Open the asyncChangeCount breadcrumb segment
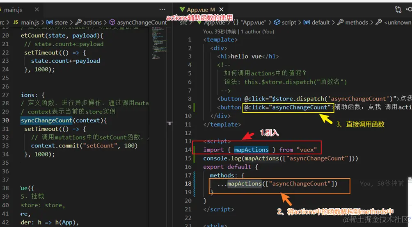 coord(142,23)
